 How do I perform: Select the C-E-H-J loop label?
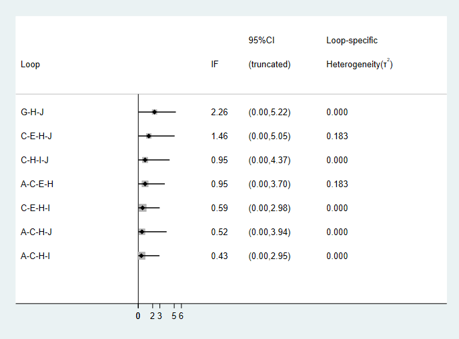coord(36,136)
